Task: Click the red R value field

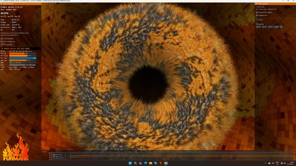Action: 258,27
